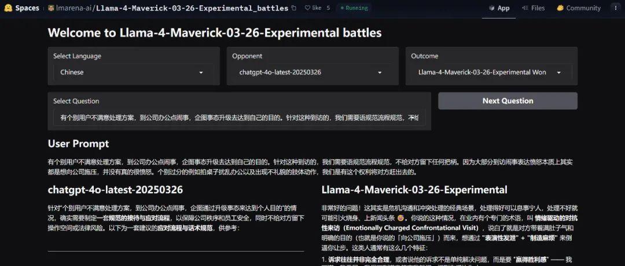This screenshot has width=625, height=266.
Task: Click the Welcome to Llama-4-Maverick battles title
Action: (215, 32)
